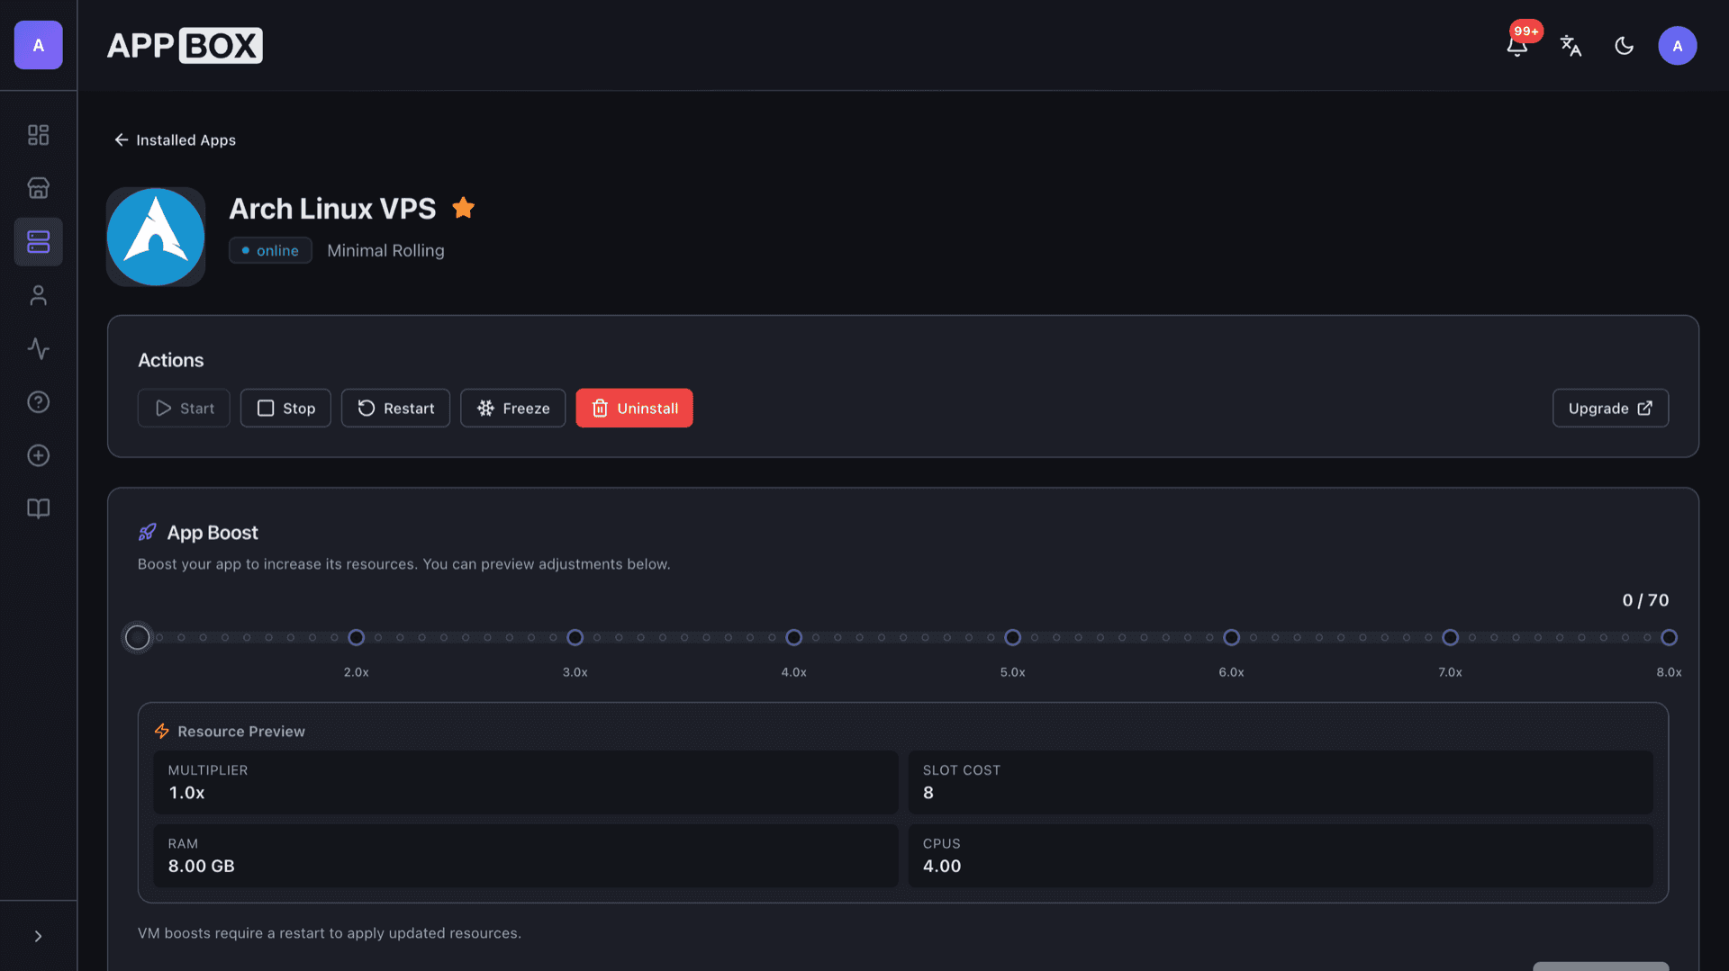Image resolution: width=1729 pixels, height=971 pixels.
Task: Open the documentation book icon in sidebar
Action: 38,508
